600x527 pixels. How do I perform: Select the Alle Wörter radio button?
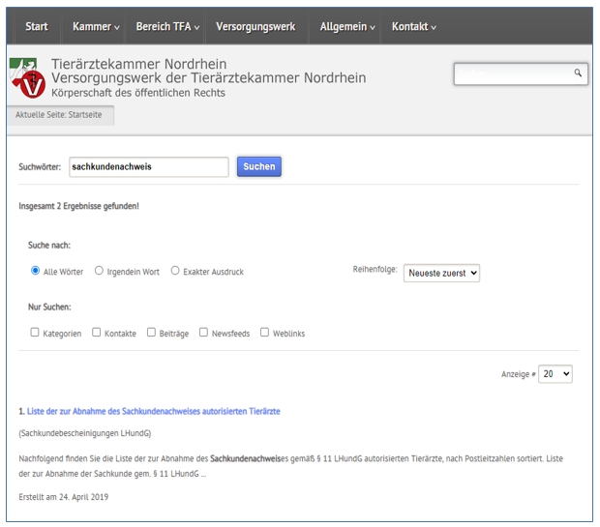[x=36, y=272]
